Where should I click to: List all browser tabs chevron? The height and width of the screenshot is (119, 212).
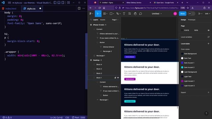coord(187,3)
